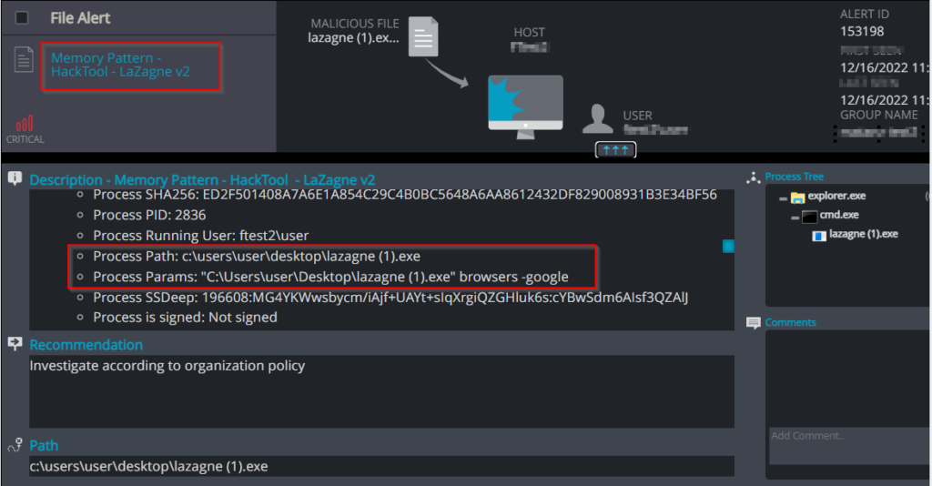Click the lazagne (1).exe process icon
This screenshot has height=486, width=932.
820,236
